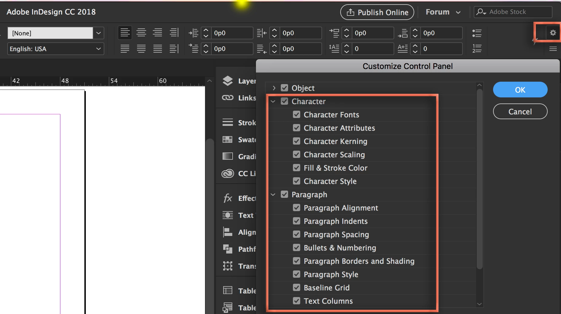This screenshot has height=314, width=561.
Task: Open the Forum workspace dropdown
Action: [443, 12]
